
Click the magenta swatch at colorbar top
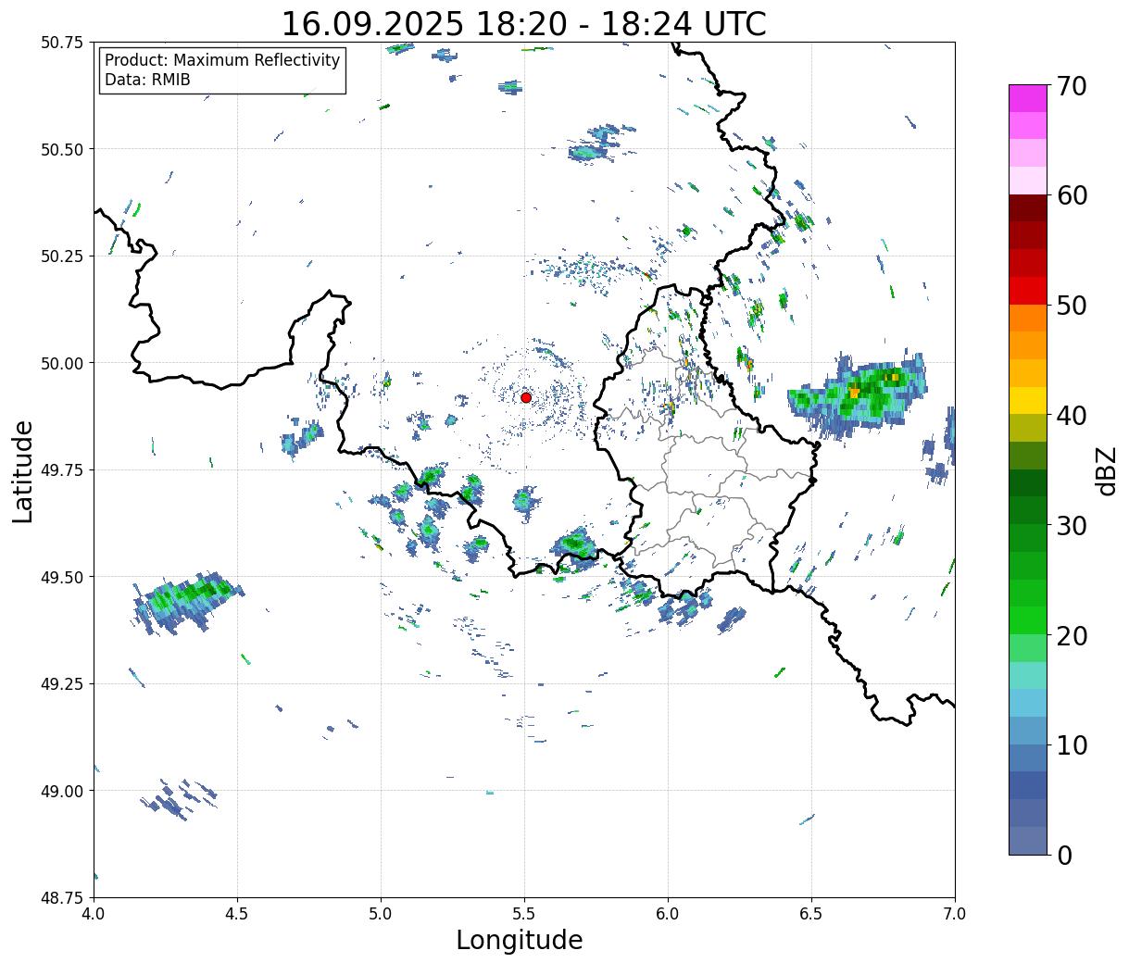(1028, 98)
